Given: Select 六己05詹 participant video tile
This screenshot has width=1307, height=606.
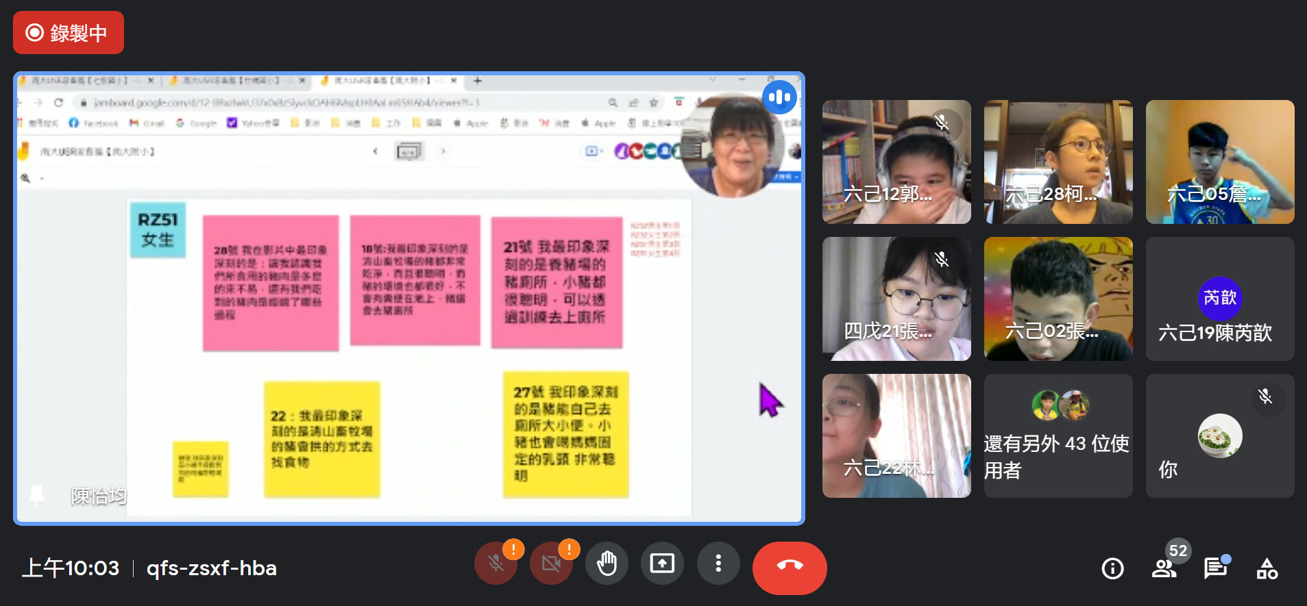Looking at the screenshot, I should click(x=1220, y=162).
